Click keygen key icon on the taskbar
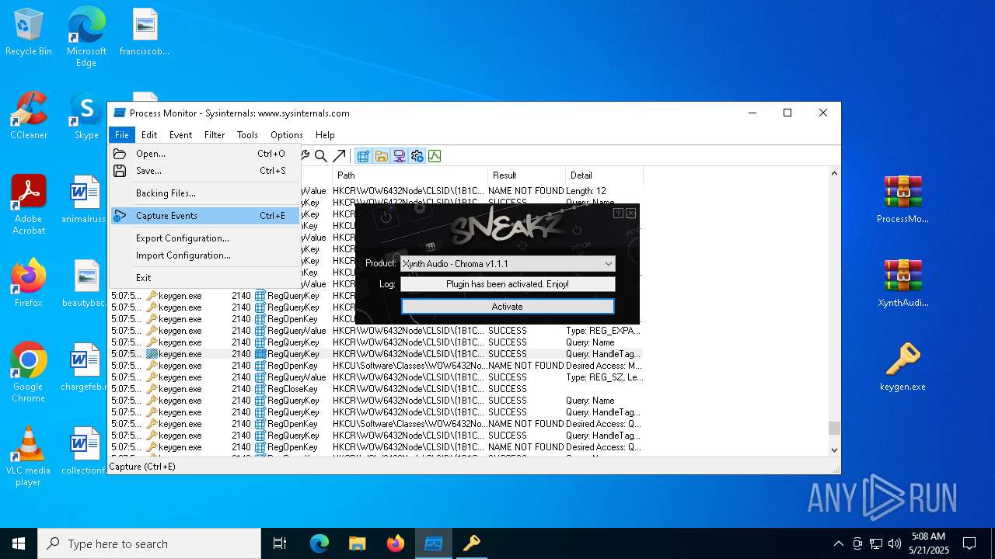 coord(472,543)
